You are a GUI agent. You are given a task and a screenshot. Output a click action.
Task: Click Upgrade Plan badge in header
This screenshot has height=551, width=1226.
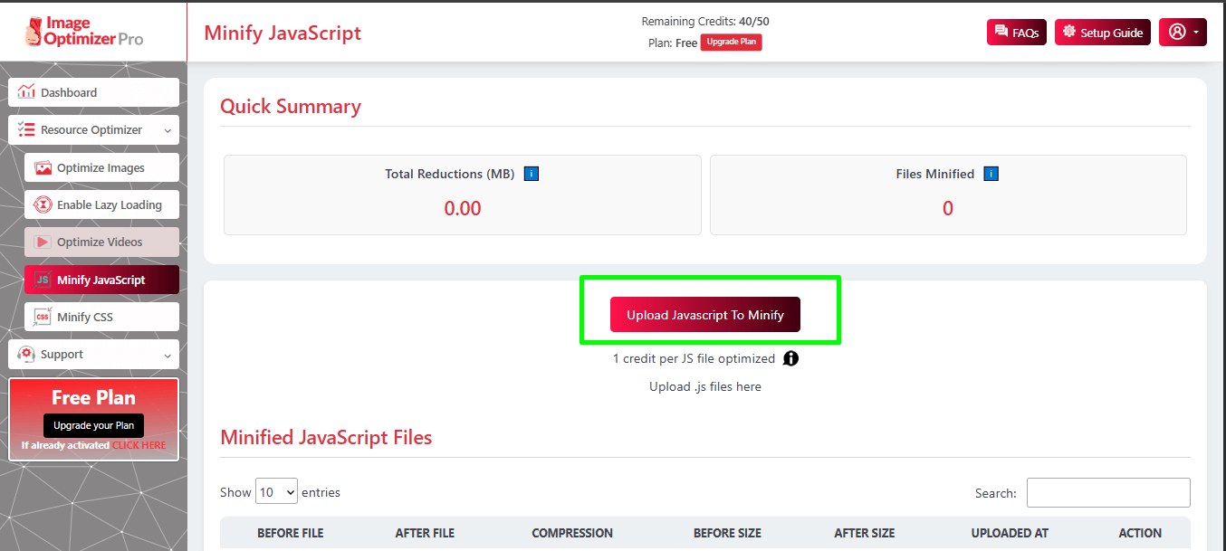[x=731, y=43]
